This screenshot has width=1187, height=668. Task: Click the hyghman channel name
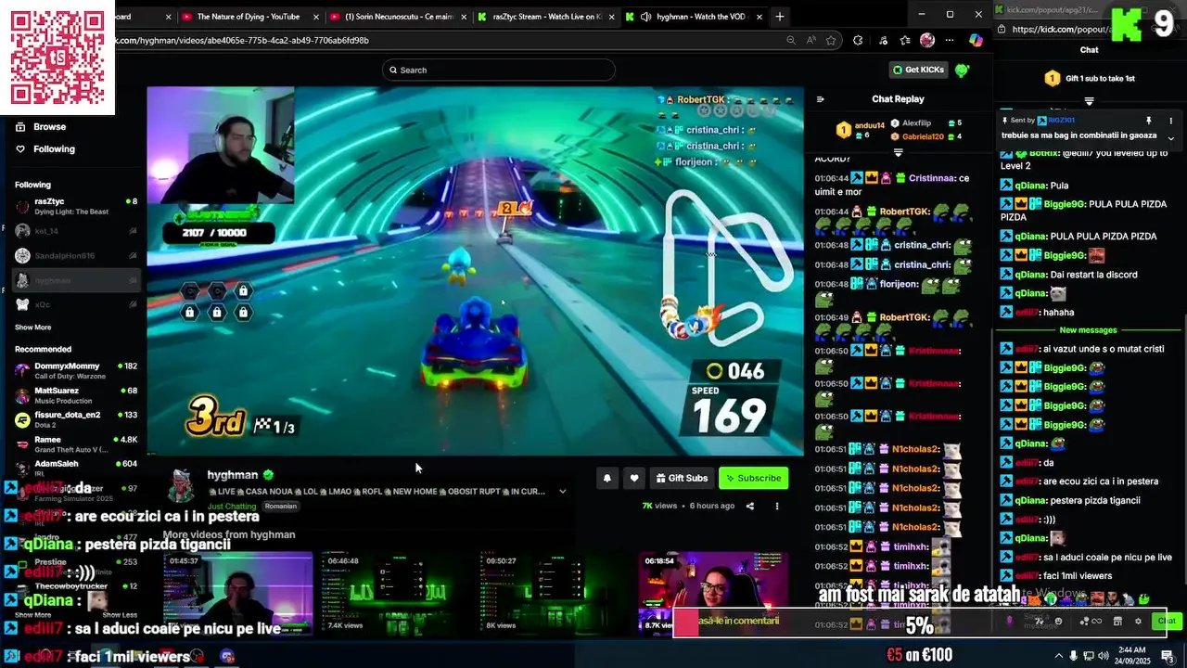coord(232,475)
